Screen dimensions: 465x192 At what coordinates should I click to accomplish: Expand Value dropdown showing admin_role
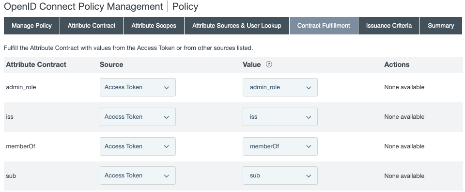[x=280, y=87]
